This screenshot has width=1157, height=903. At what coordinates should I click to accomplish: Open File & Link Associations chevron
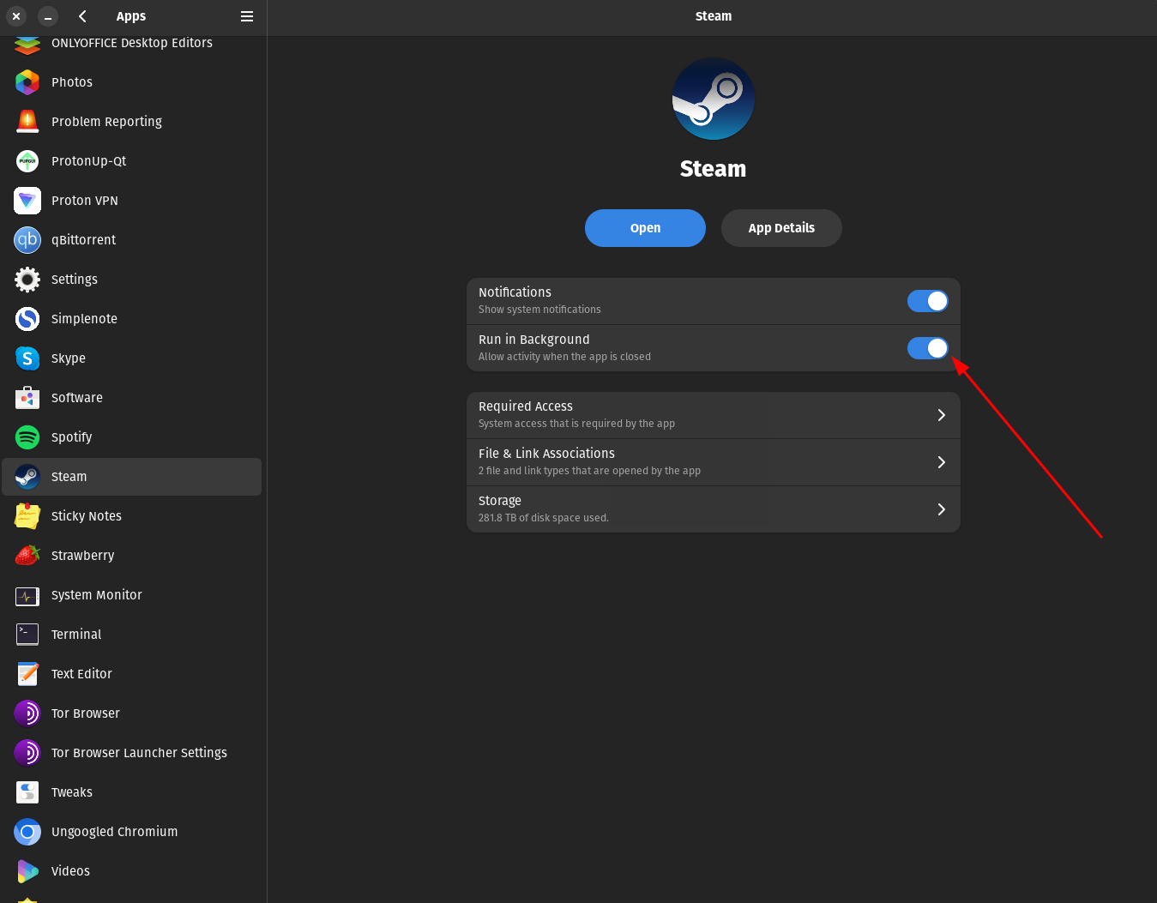(x=941, y=462)
